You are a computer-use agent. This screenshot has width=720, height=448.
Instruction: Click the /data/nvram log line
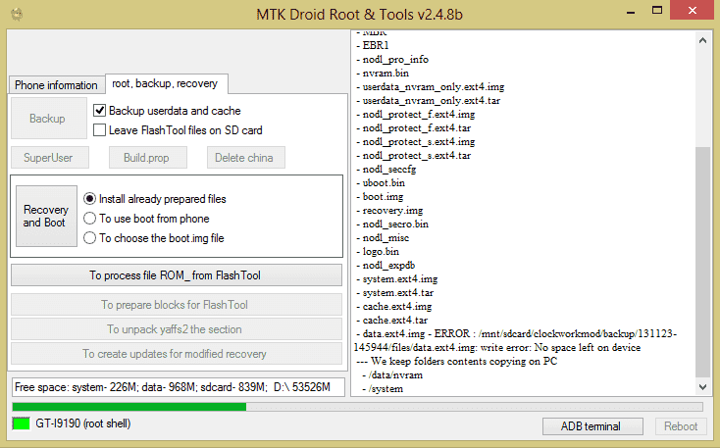pyautogui.click(x=392, y=375)
